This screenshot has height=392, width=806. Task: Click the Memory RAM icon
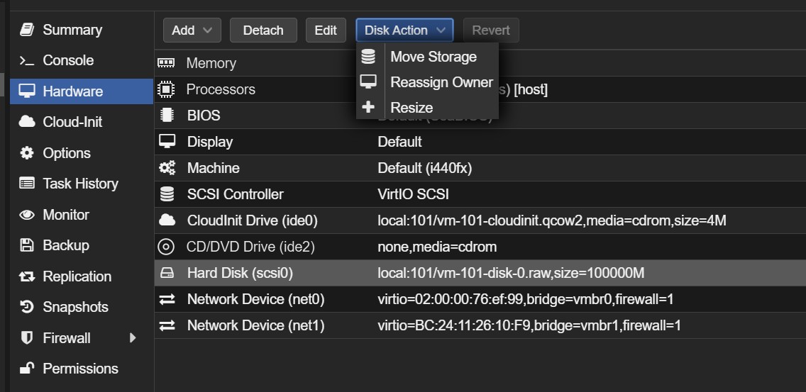click(166, 62)
